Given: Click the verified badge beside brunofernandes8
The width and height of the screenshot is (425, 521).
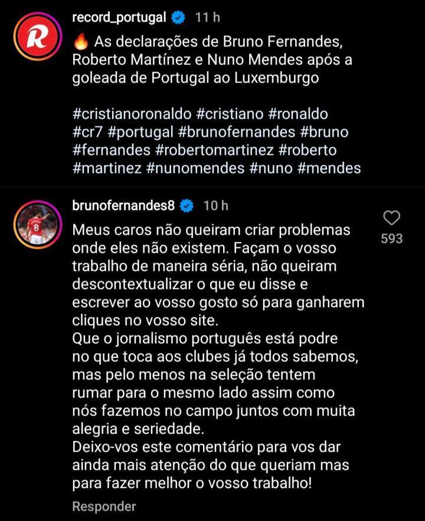Looking at the screenshot, I should [x=187, y=206].
